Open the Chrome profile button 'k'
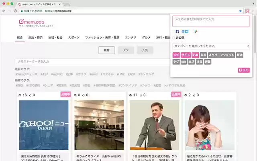The image size is (257, 161). click(253, 4)
